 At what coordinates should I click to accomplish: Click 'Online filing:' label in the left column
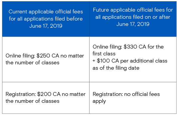[20, 56]
